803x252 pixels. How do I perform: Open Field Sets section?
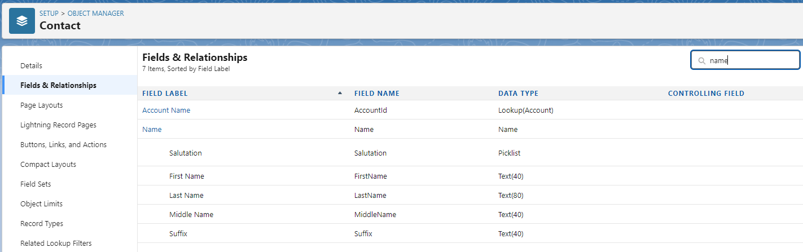pos(36,184)
